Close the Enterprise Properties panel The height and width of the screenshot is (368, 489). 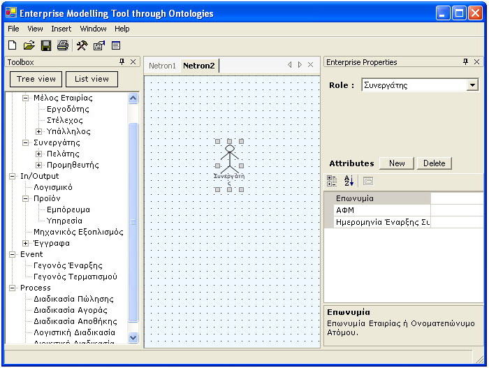[477, 61]
